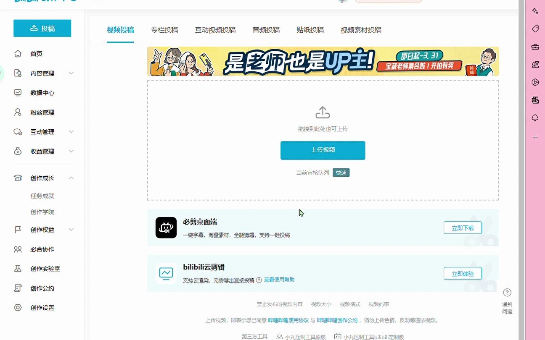Screen dimensions: 545x340
Task: Click the upload arrow icon in drop zone
Action: 323,112
